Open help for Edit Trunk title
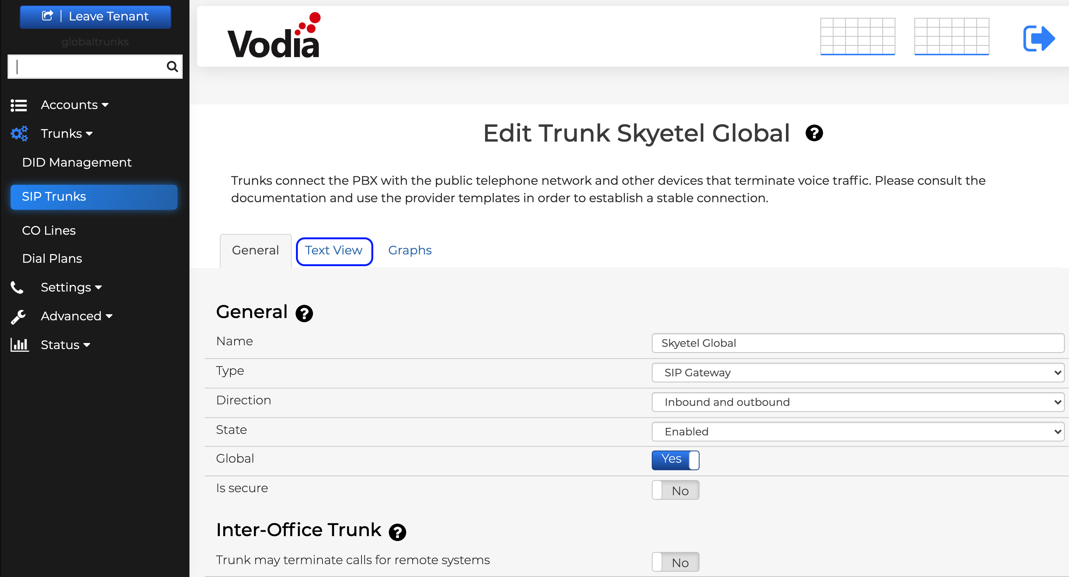This screenshot has height=577, width=1069. click(814, 134)
